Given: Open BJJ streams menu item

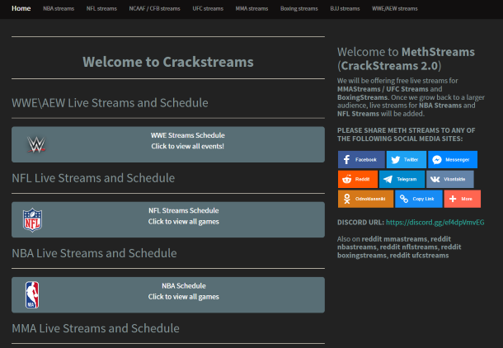Looking at the screenshot, I should click(x=345, y=9).
